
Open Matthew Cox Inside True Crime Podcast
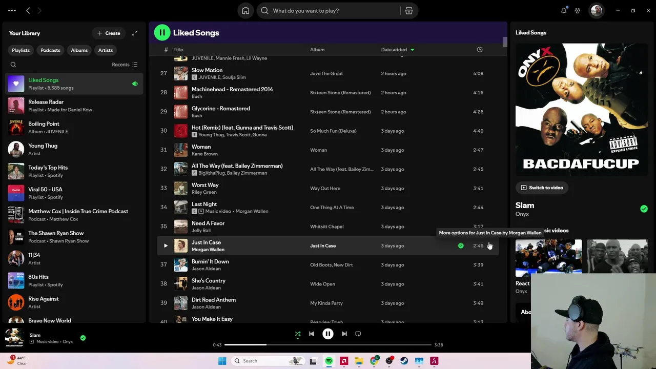pos(74,215)
